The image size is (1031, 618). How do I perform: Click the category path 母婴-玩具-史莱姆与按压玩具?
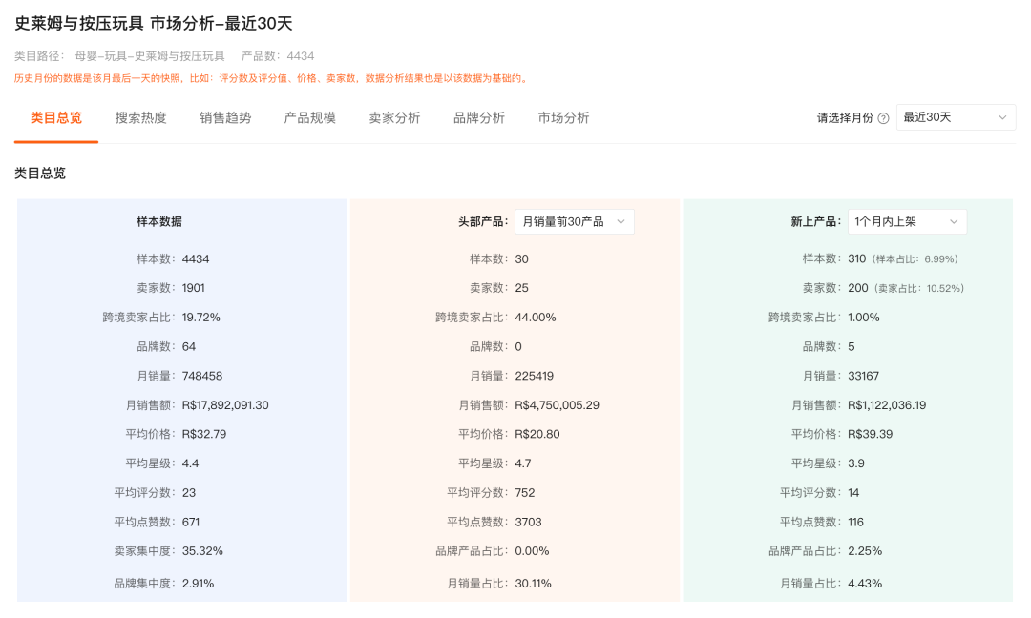click(150, 56)
